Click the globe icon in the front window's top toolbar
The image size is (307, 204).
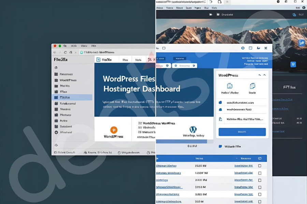pos(243,48)
